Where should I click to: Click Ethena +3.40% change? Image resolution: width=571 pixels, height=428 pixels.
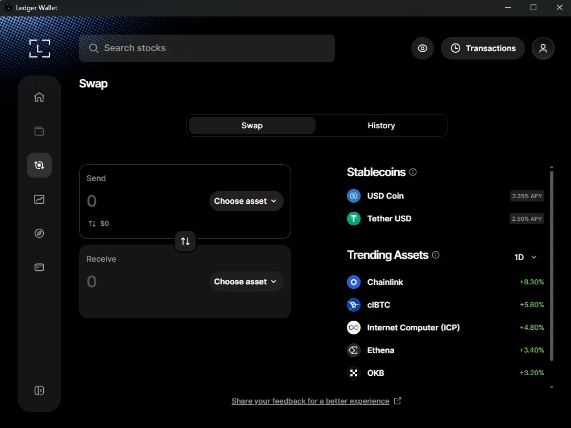532,350
